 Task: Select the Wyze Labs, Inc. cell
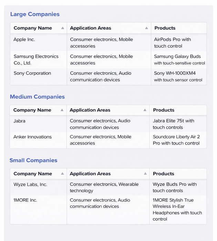click(x=30, y=185)
